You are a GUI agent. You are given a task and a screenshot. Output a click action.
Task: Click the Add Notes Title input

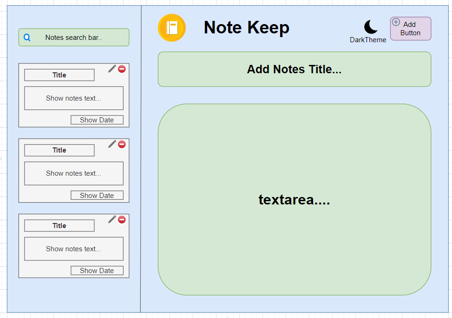click(x=295, y=69)
